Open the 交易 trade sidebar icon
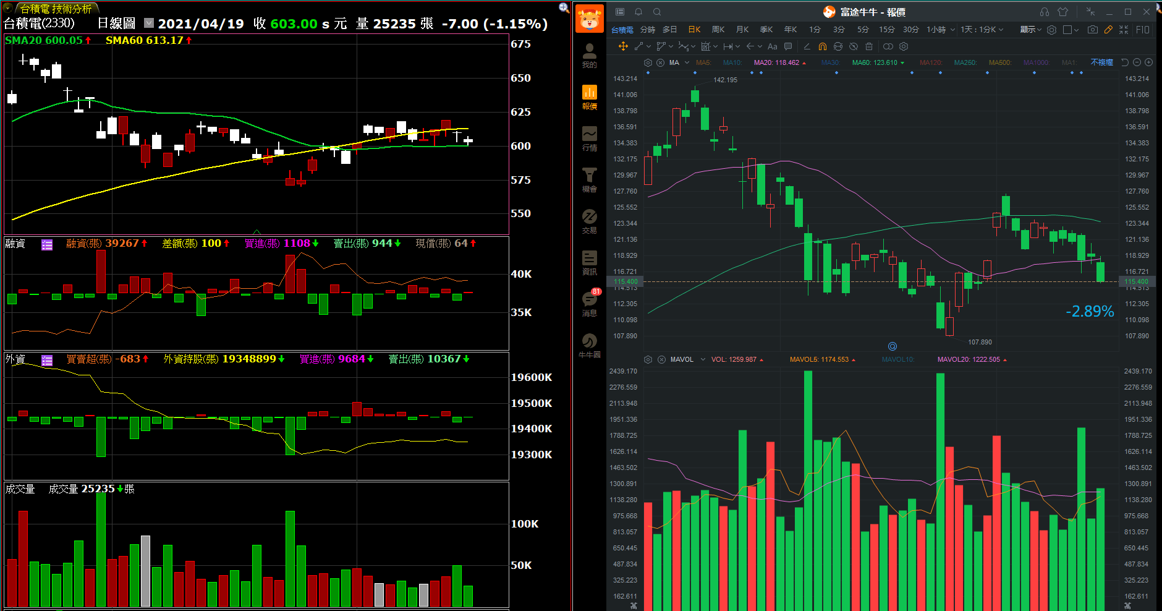Viewport: 1162px width, 611px height. [589, 221]
